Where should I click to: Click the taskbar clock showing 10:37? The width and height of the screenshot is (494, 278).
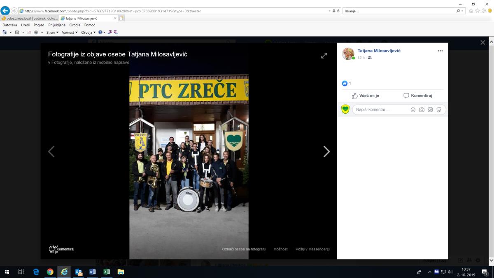coord(466,272)
